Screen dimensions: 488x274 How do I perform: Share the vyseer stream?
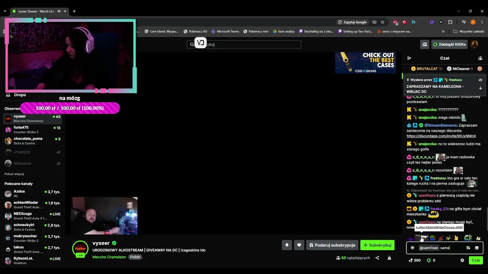pyautogui.click(x=377, y=258)
